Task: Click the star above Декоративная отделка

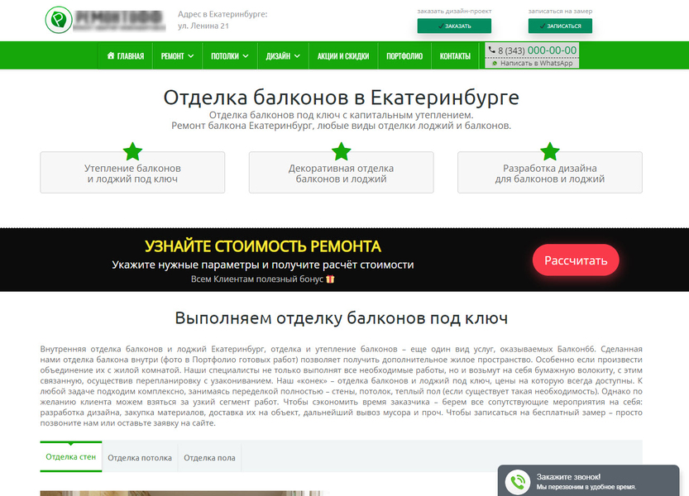Action: 341,151
